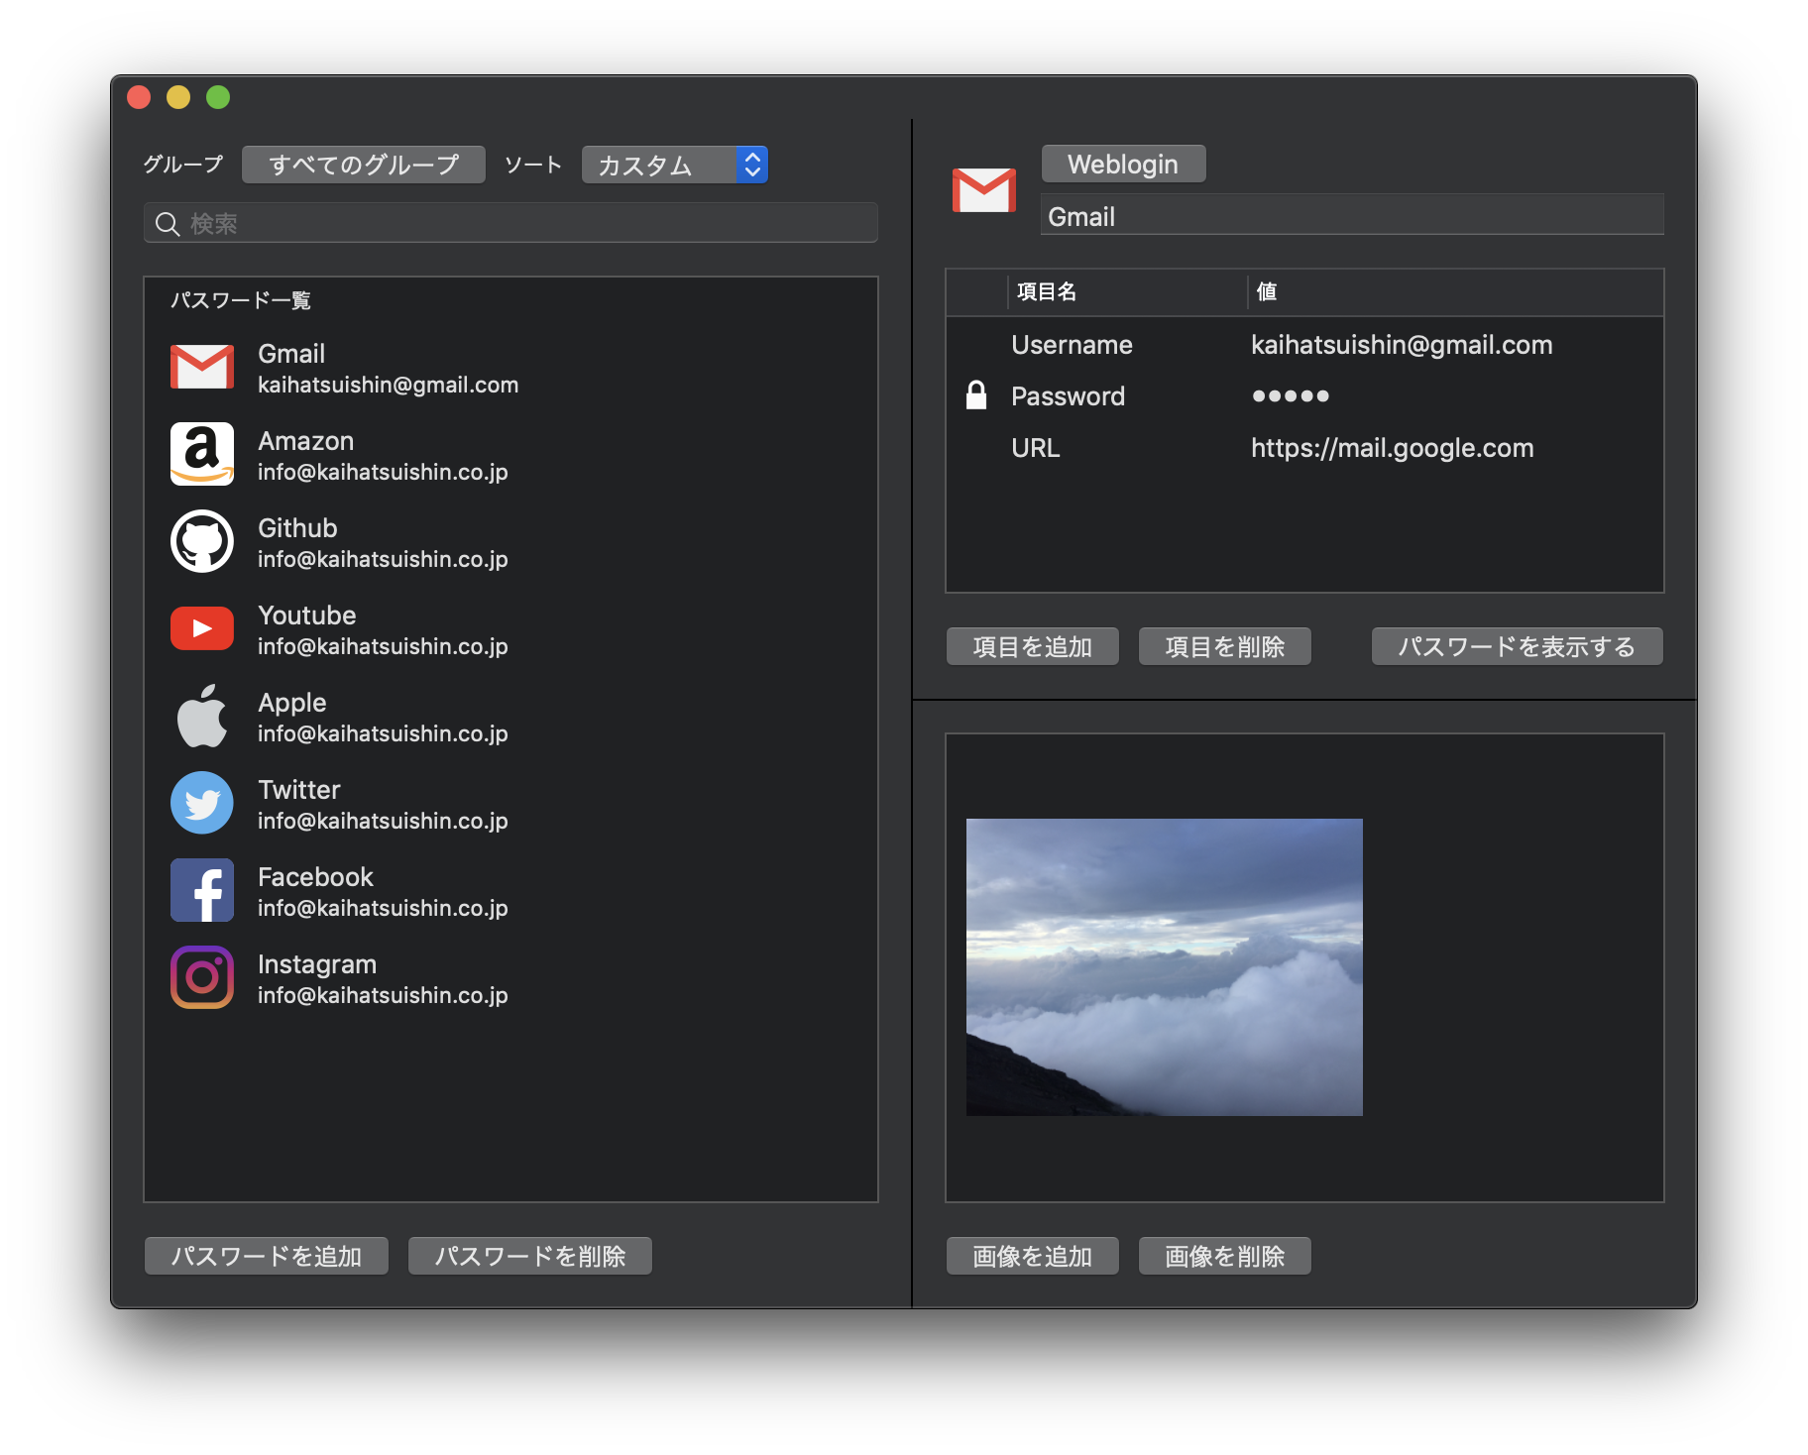This screenshot has width=1808, height=1455.
Task: Click 画像を追加 button
Action: 1033,1256
